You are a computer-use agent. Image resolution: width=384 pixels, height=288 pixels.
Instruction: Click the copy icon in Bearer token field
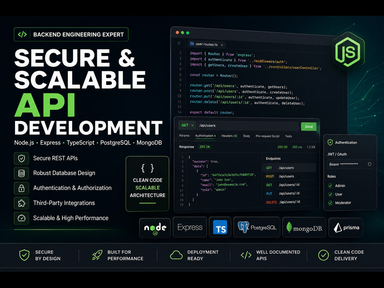point(369,164)
